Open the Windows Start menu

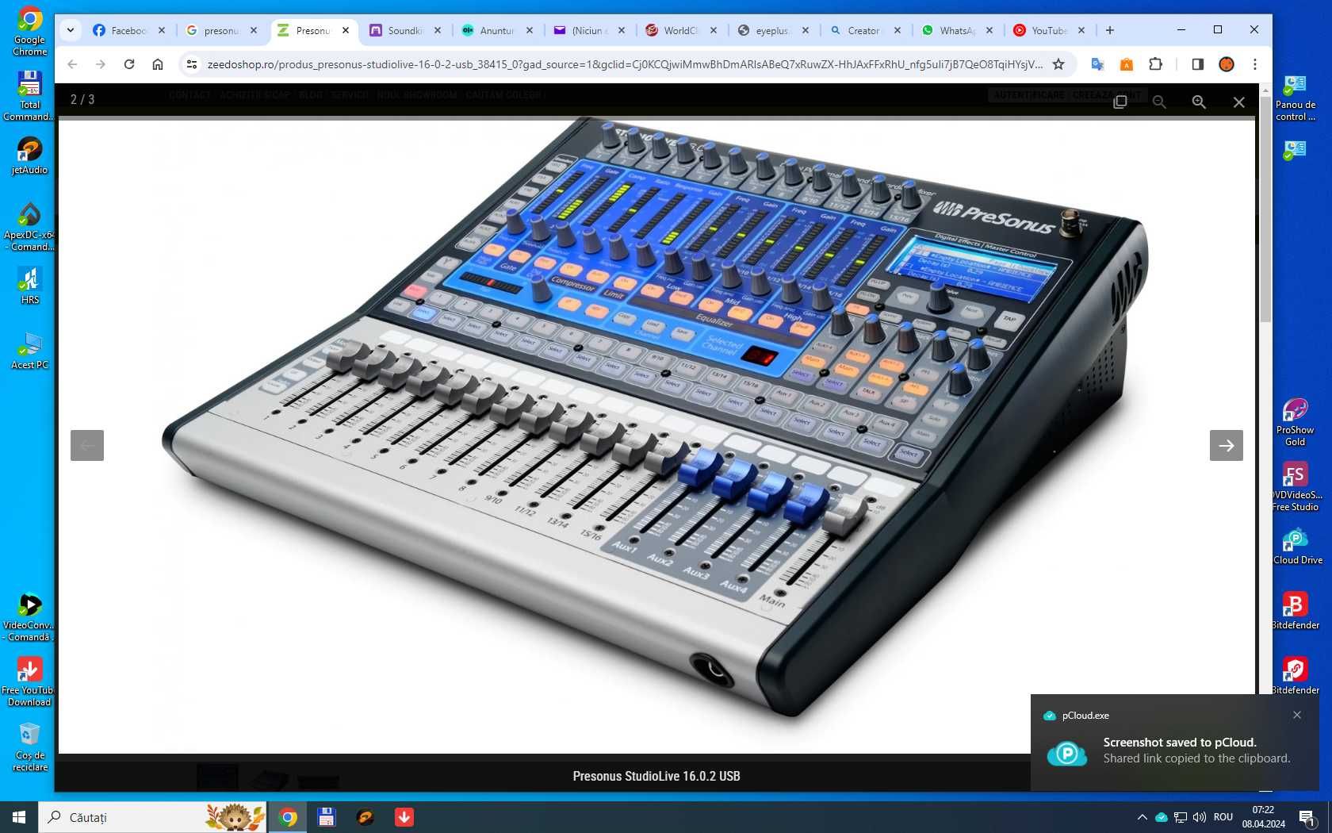point(19,817)
